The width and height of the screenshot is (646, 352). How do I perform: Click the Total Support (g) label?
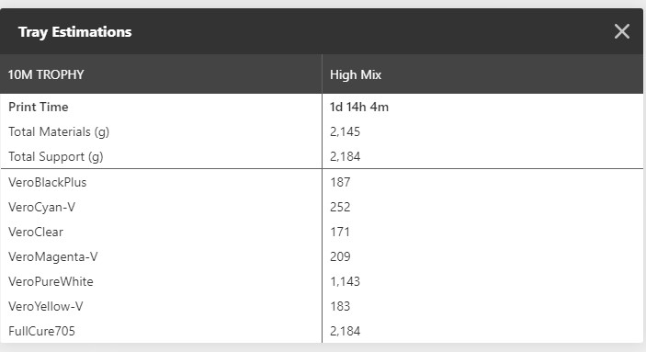point(56,156)
